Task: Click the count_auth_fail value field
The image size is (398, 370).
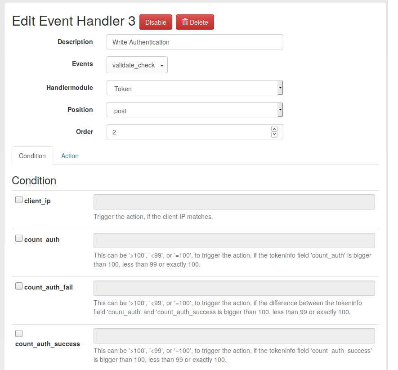Action: [x=234, y=288]
